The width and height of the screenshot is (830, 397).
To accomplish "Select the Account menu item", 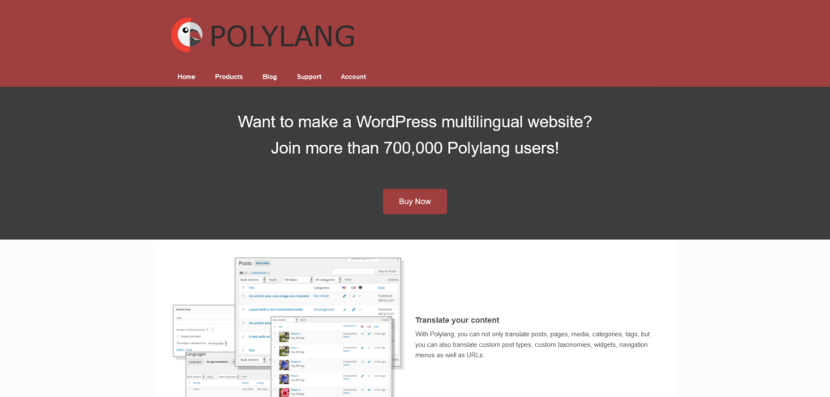I will [x=353, y=77].
